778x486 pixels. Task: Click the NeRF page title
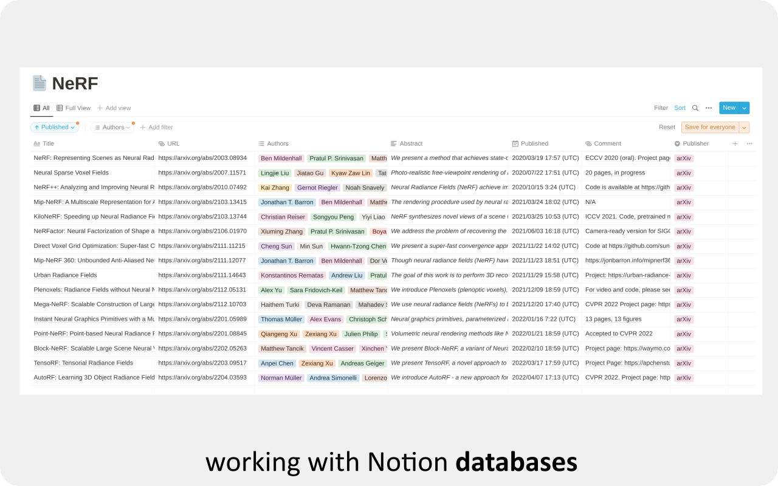coord(75,83)
